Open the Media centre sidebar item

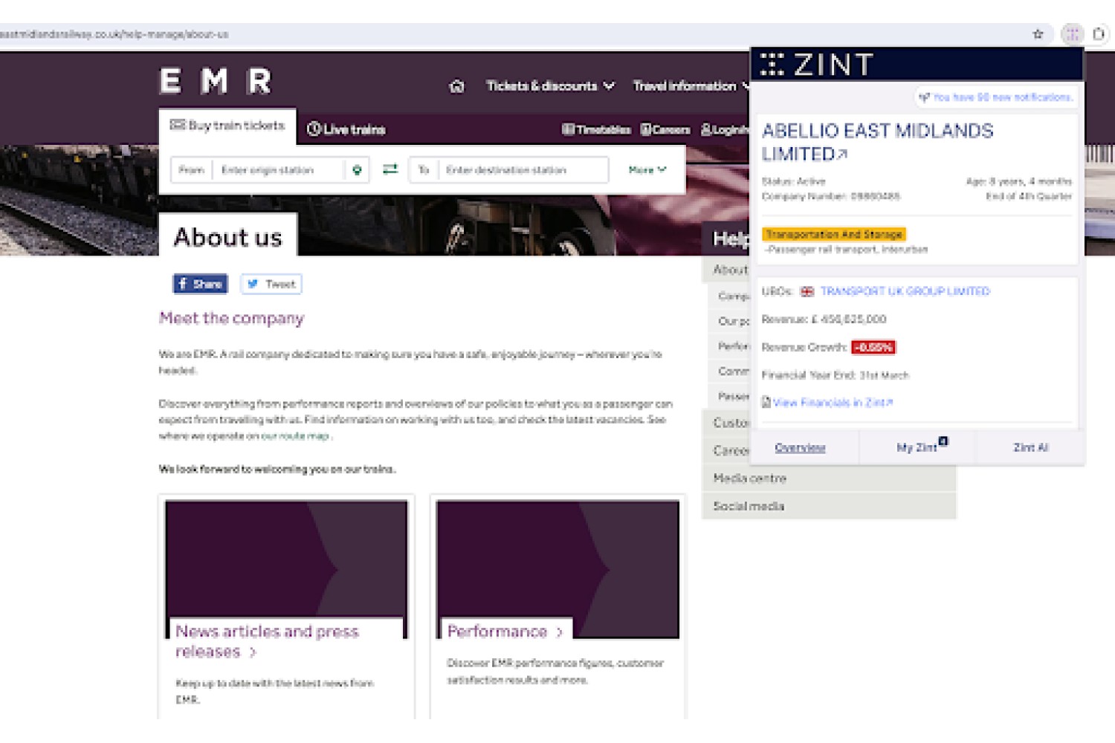click(829, 478)
